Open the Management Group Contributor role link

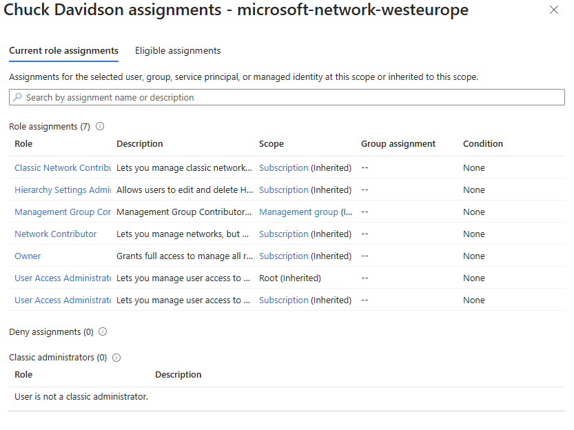63,212
